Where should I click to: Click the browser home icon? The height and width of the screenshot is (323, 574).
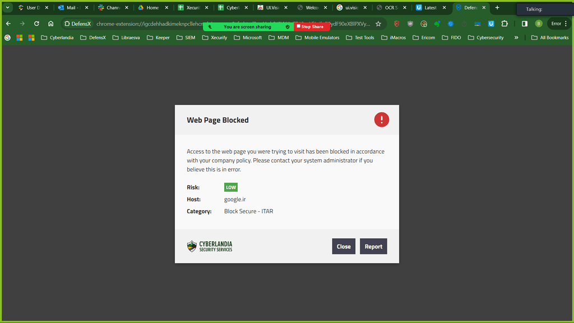[50, 24]
